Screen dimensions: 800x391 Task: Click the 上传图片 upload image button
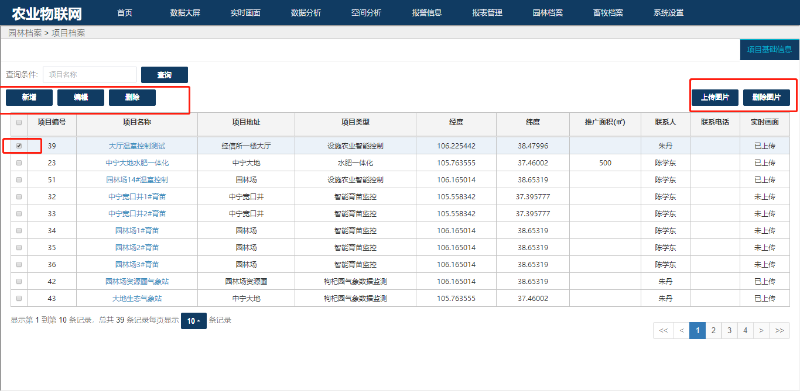[x=714, y=98]
